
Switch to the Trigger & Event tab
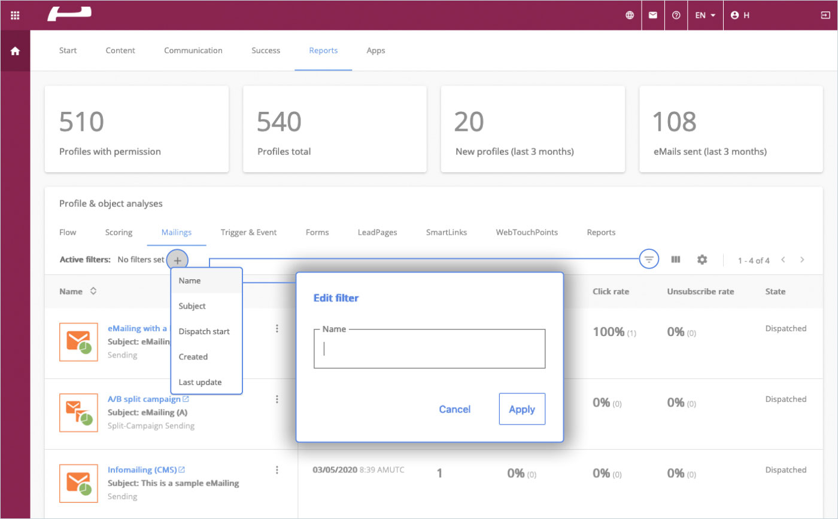(x=248, y=232)
